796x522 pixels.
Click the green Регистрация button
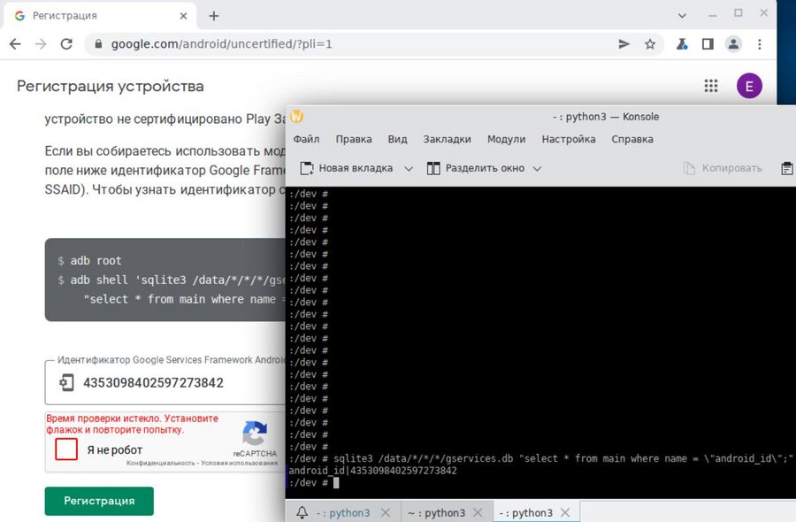coord(99,501)
